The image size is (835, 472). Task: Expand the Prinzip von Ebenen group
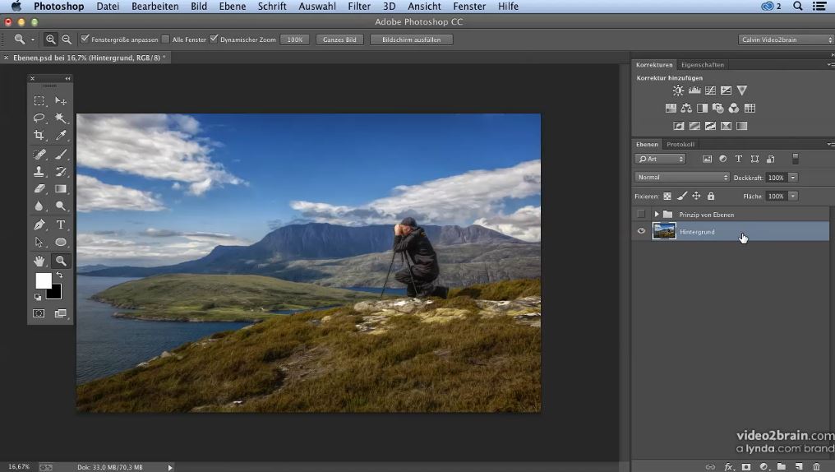657,214
